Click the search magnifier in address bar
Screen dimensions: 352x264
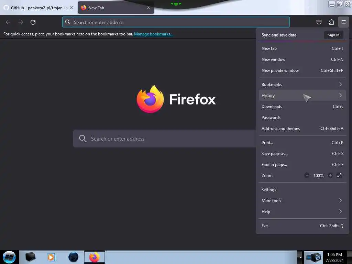(x=68, y=22)
